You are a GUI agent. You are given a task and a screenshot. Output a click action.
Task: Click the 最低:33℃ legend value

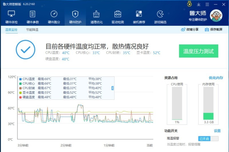tap(70, 88)
